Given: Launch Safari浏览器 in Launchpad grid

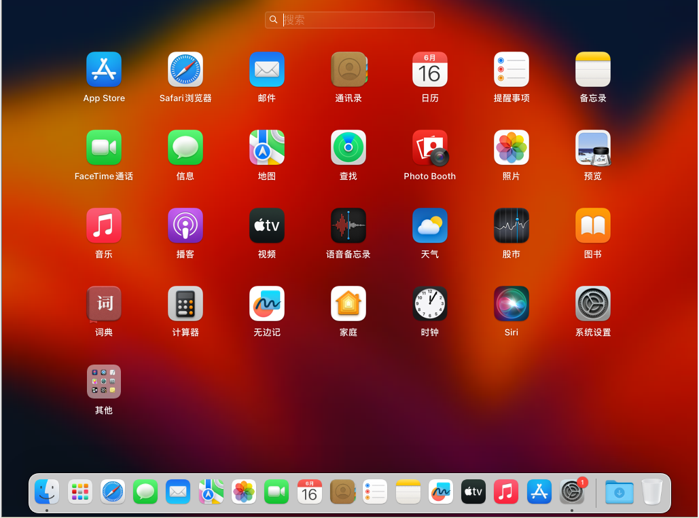Looking at the screenshot, I should [x=185, y=69].
